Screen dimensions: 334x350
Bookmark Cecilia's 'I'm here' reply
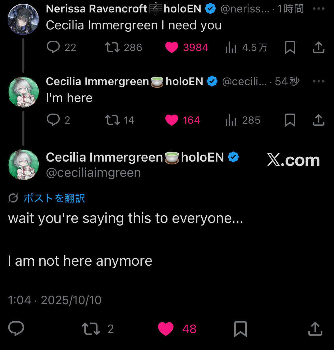[290, 120]
